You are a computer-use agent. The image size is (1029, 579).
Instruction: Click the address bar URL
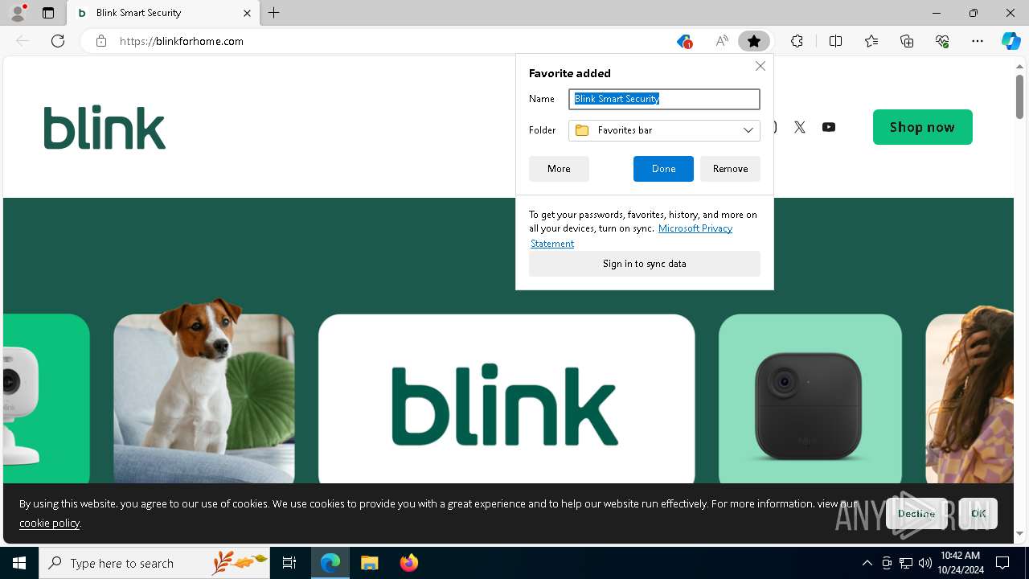tap(182, 41)
